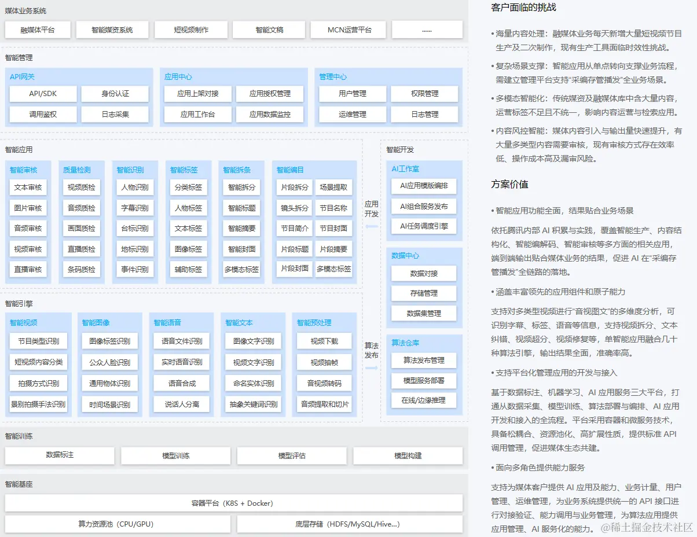Viewport: 697px width, 537px height.
Task: Click 视频质检 in 质量检测 column
Action: coord(81,187)
